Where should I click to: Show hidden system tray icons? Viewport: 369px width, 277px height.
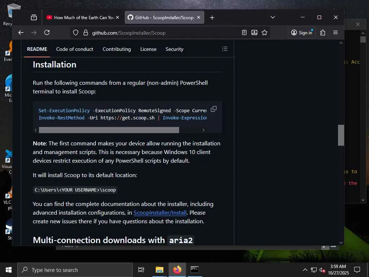(305, 270)
